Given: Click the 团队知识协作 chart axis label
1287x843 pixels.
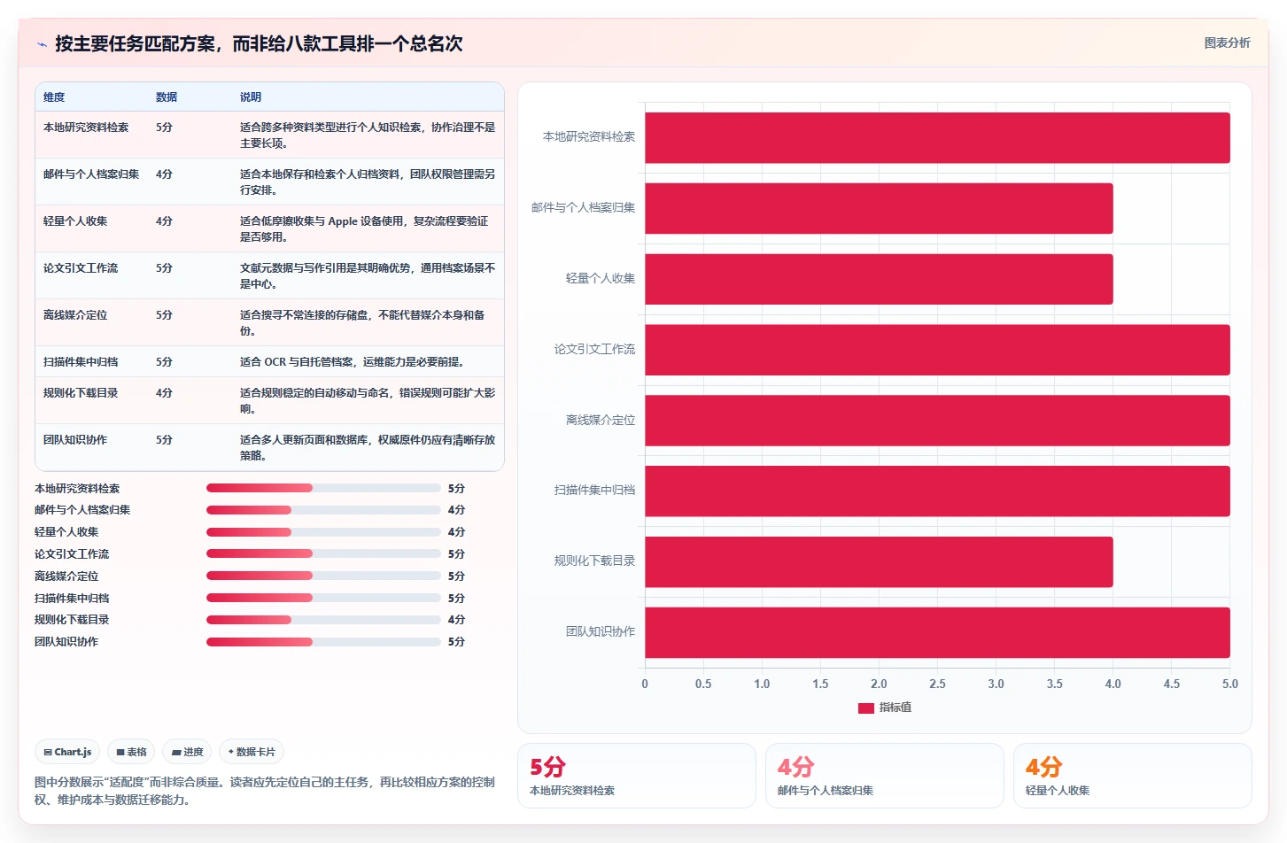Looking at the screenshot, I should pos(601,632).
